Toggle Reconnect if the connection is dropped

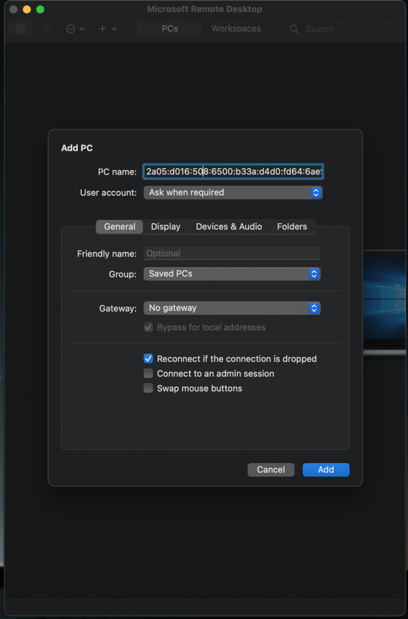pos(148,358)
